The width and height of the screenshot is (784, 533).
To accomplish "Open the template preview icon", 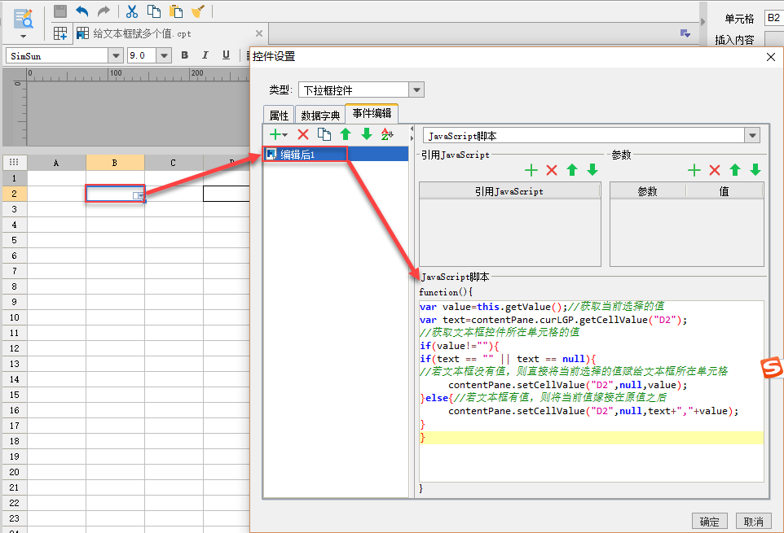I will [x=23, y=19].
